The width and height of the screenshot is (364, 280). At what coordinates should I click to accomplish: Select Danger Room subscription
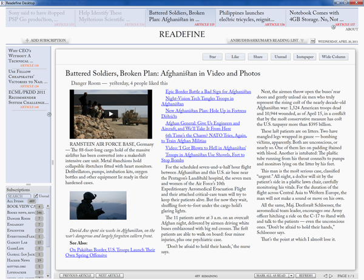click(x=25, y=219)
